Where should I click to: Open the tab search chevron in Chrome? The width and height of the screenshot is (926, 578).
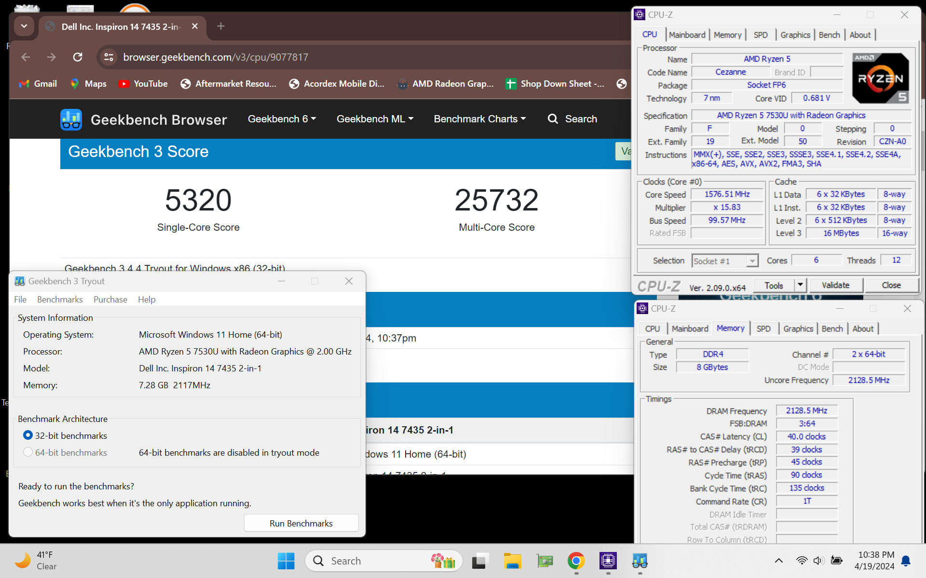coord(24,26)
